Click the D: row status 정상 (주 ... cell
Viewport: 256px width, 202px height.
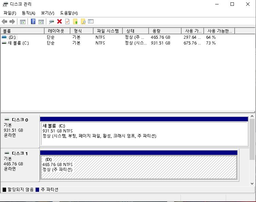(134, 37)
